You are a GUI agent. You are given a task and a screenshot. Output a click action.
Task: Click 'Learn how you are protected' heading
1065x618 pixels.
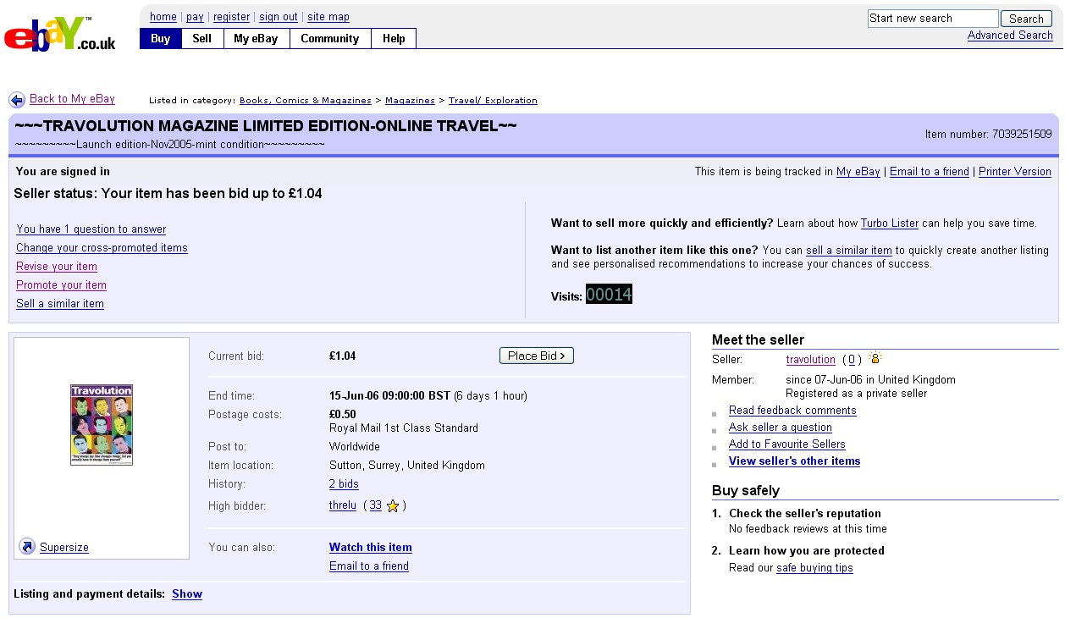(x=807, y=551)
